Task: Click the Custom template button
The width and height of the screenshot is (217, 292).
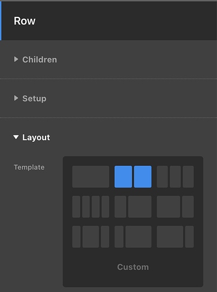Action: (133, 267)
